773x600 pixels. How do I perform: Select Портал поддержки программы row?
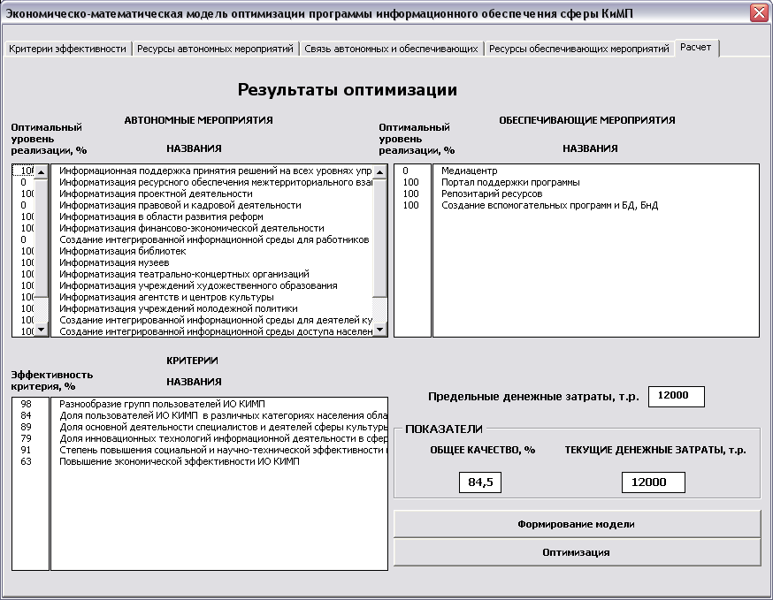[x=595, y=182]
